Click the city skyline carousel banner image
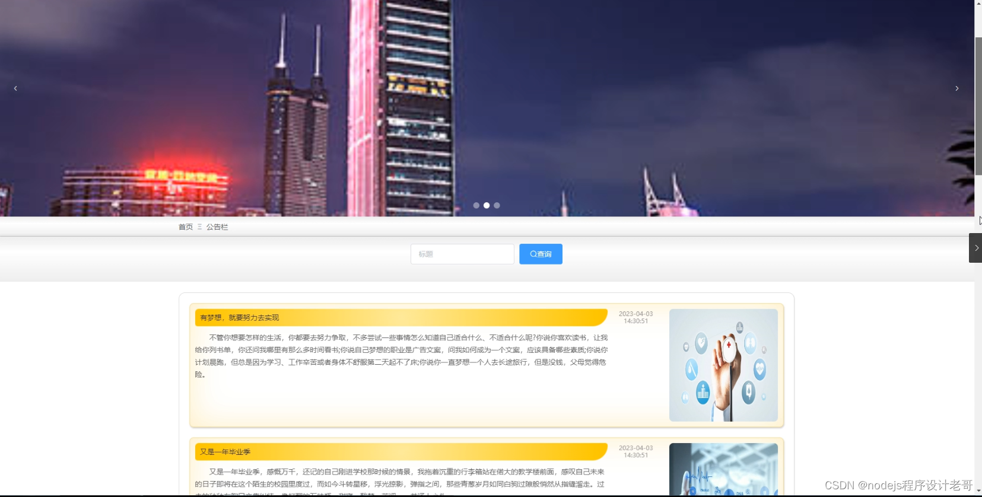This screenshot has width=982, height=497. (x=487, y=108)
